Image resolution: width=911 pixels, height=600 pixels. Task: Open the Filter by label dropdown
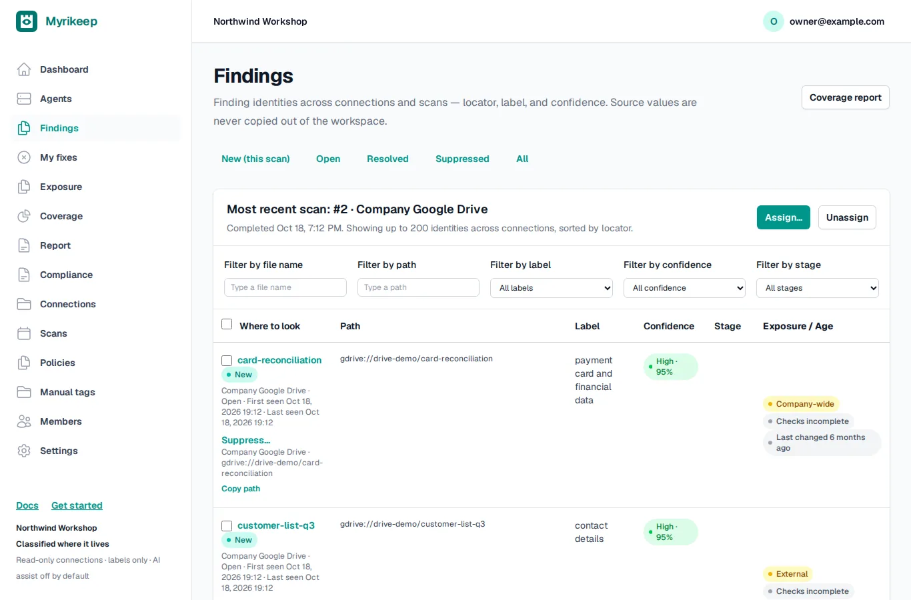[552, 288]
